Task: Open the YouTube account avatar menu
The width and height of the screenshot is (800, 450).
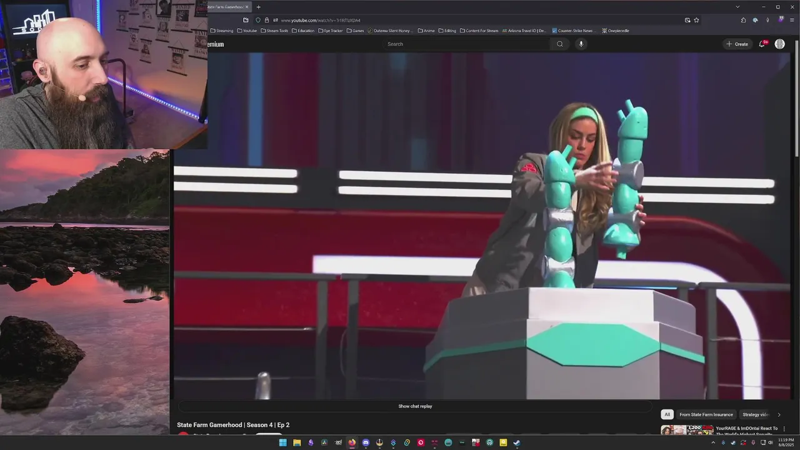Action: pyautogui.click(x=779, y=44)
